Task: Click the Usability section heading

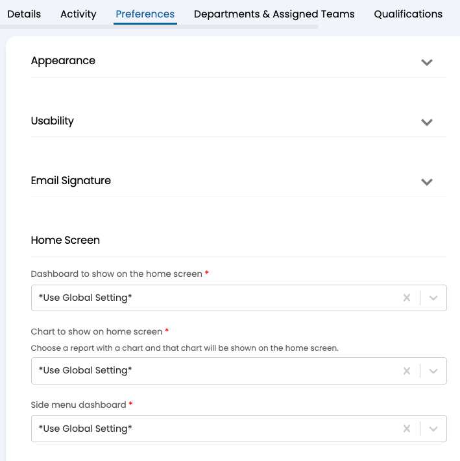Action: click(x=53, y=121)
